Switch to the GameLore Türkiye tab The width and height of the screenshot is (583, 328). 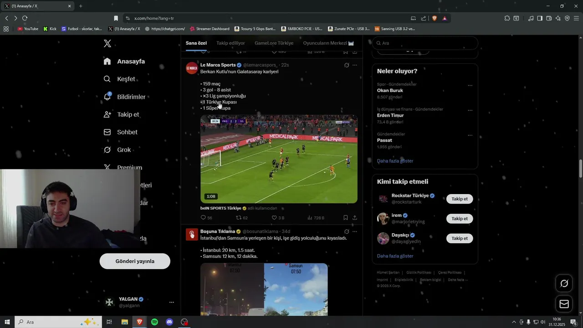[274, 43]
